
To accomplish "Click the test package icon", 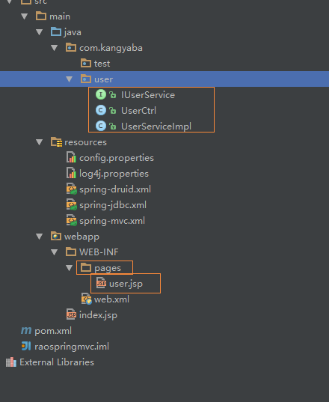I will [x=86, y=63].
